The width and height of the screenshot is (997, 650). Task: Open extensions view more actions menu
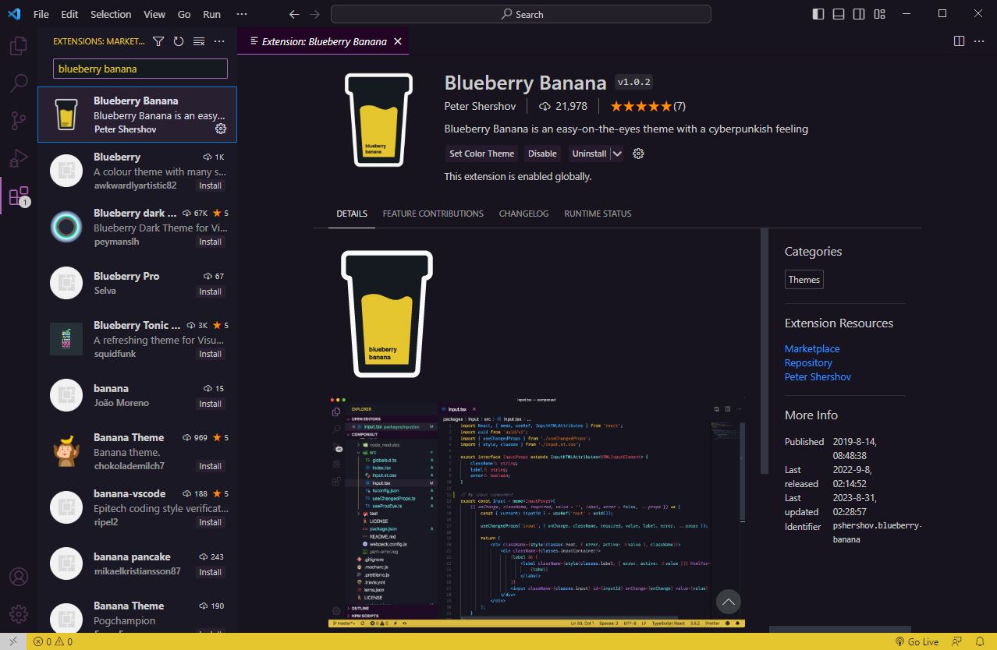219,41
